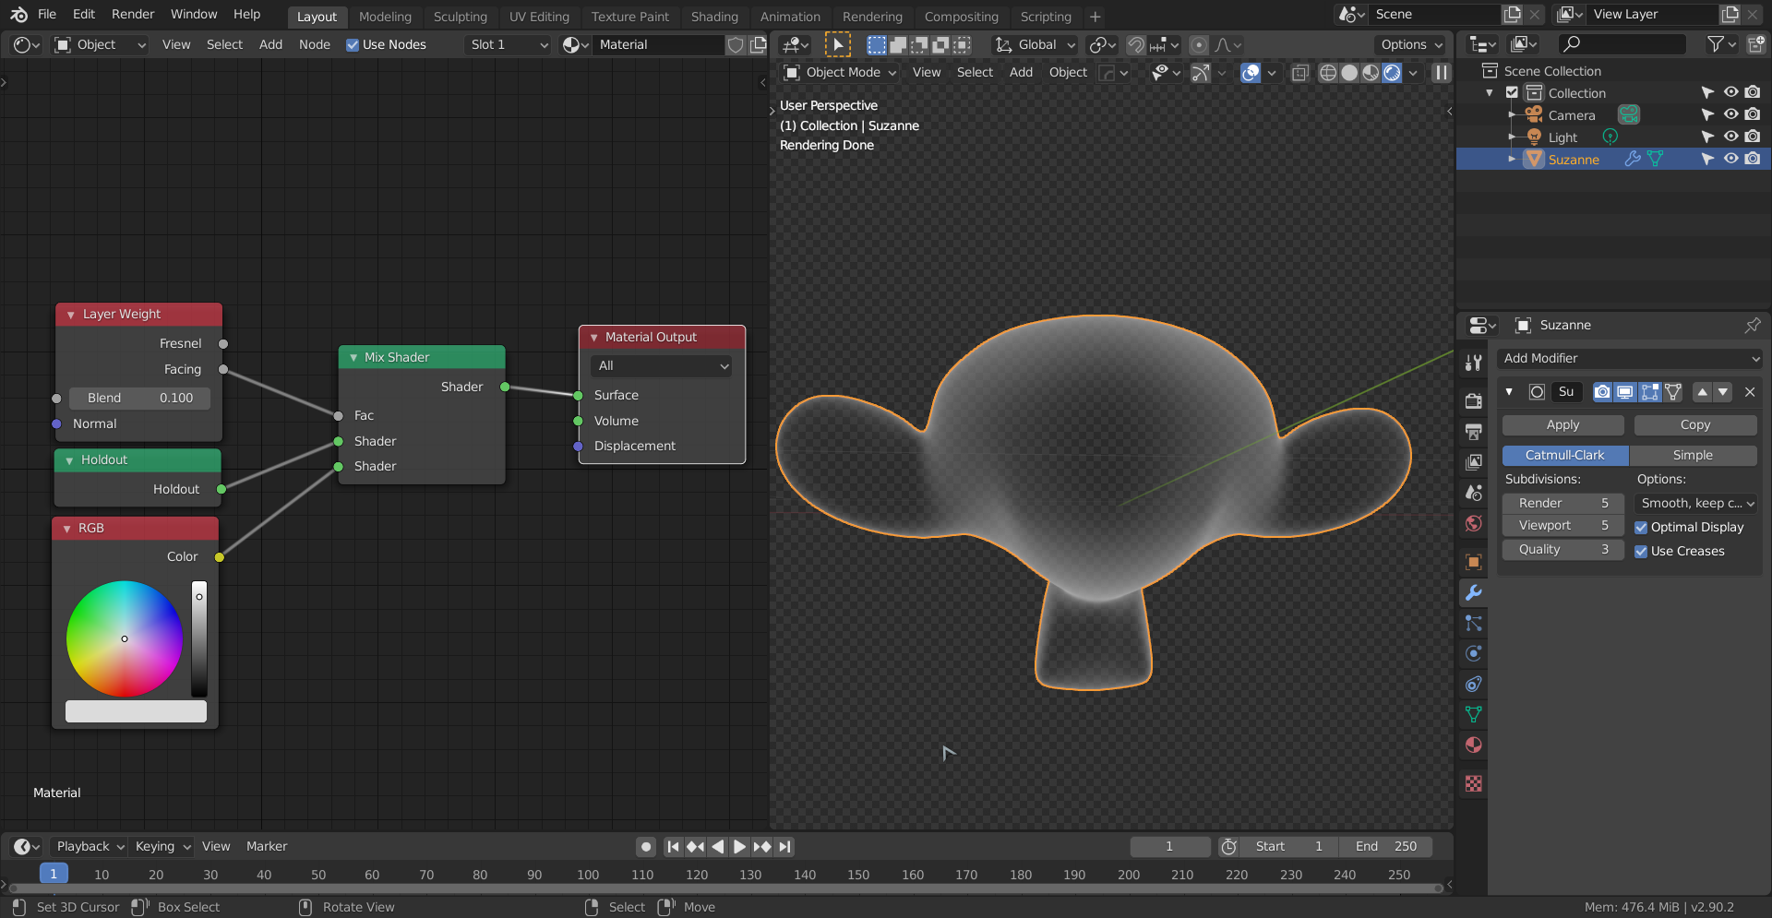
Task: Open the Render menu
Action: pyautogui.click(x=133, y=15)
